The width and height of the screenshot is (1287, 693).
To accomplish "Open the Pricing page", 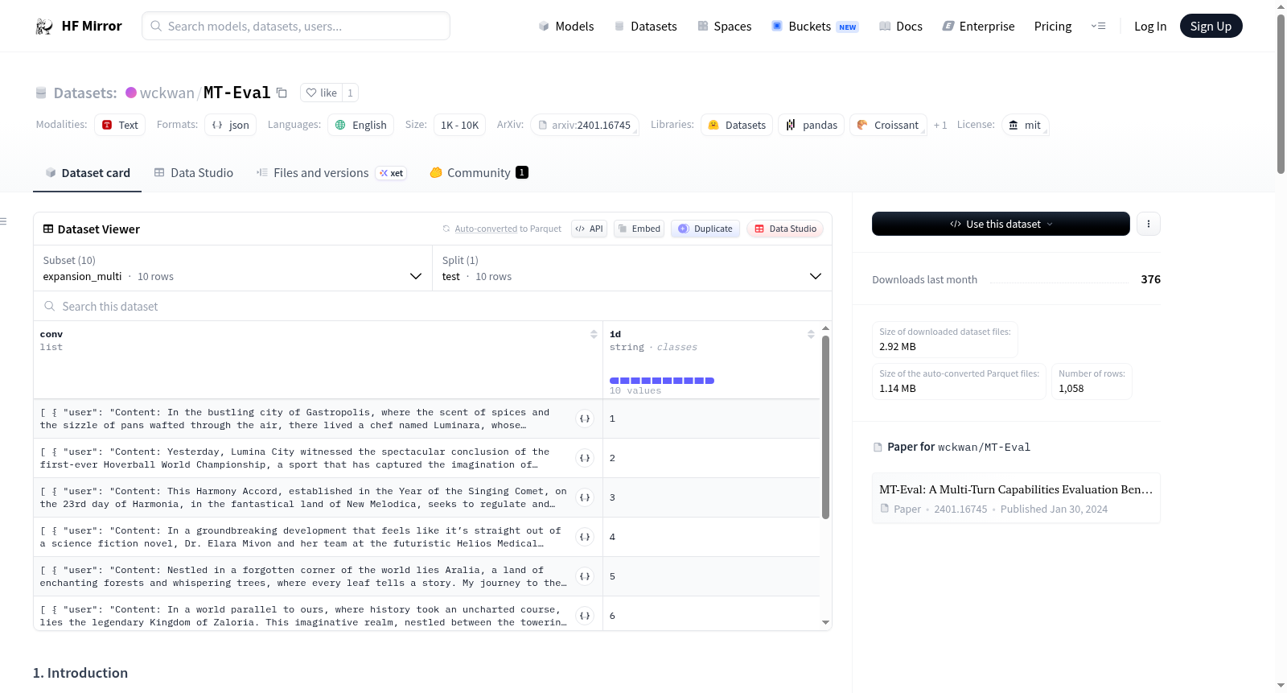I will click(x=1053, y=26).
